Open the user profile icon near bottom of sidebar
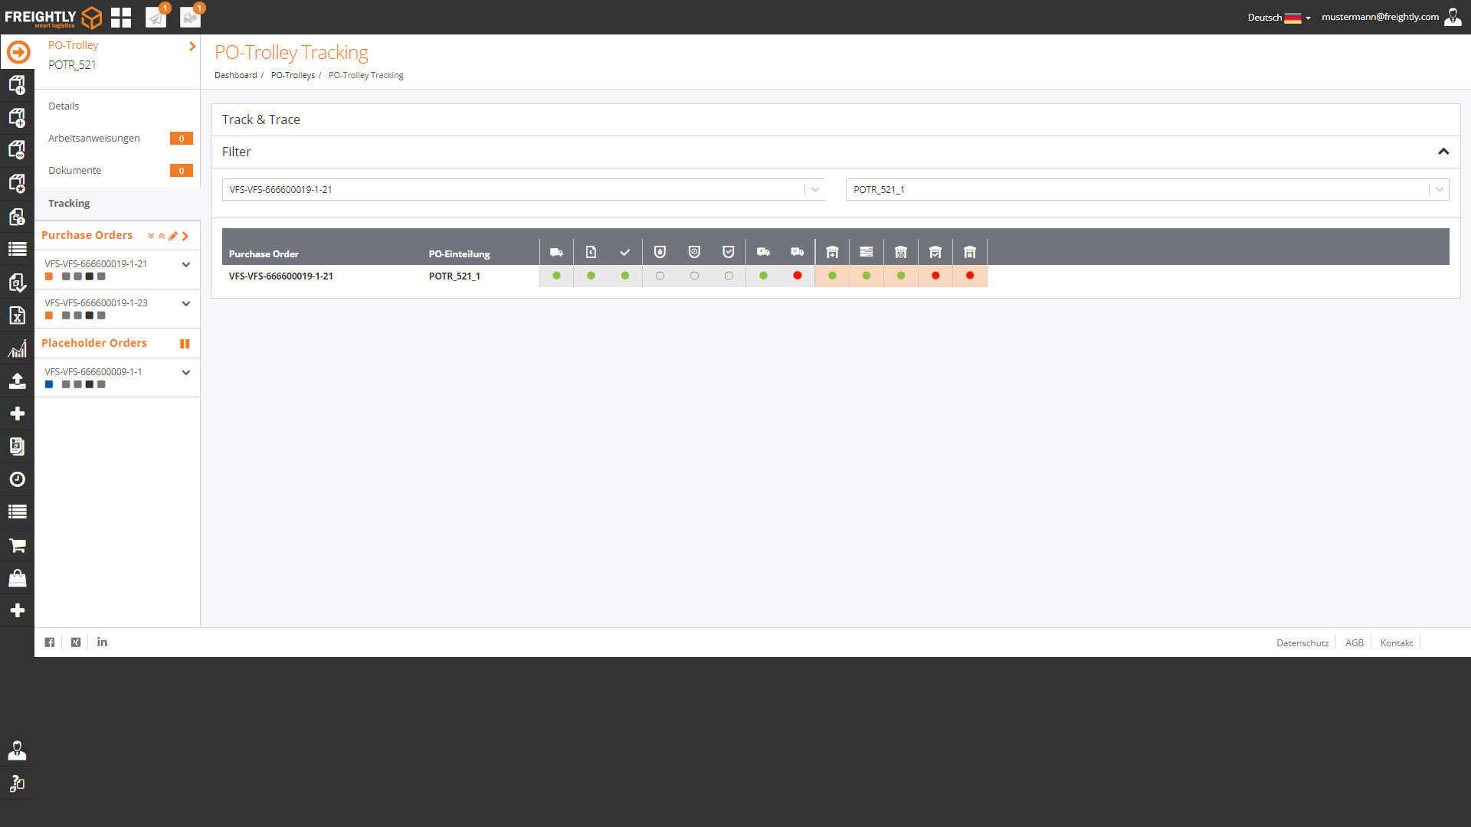The width and height of the screenshot is (1471, 827). click(17, 751)
